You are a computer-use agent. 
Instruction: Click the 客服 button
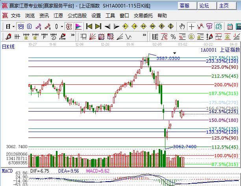[184, 6]
